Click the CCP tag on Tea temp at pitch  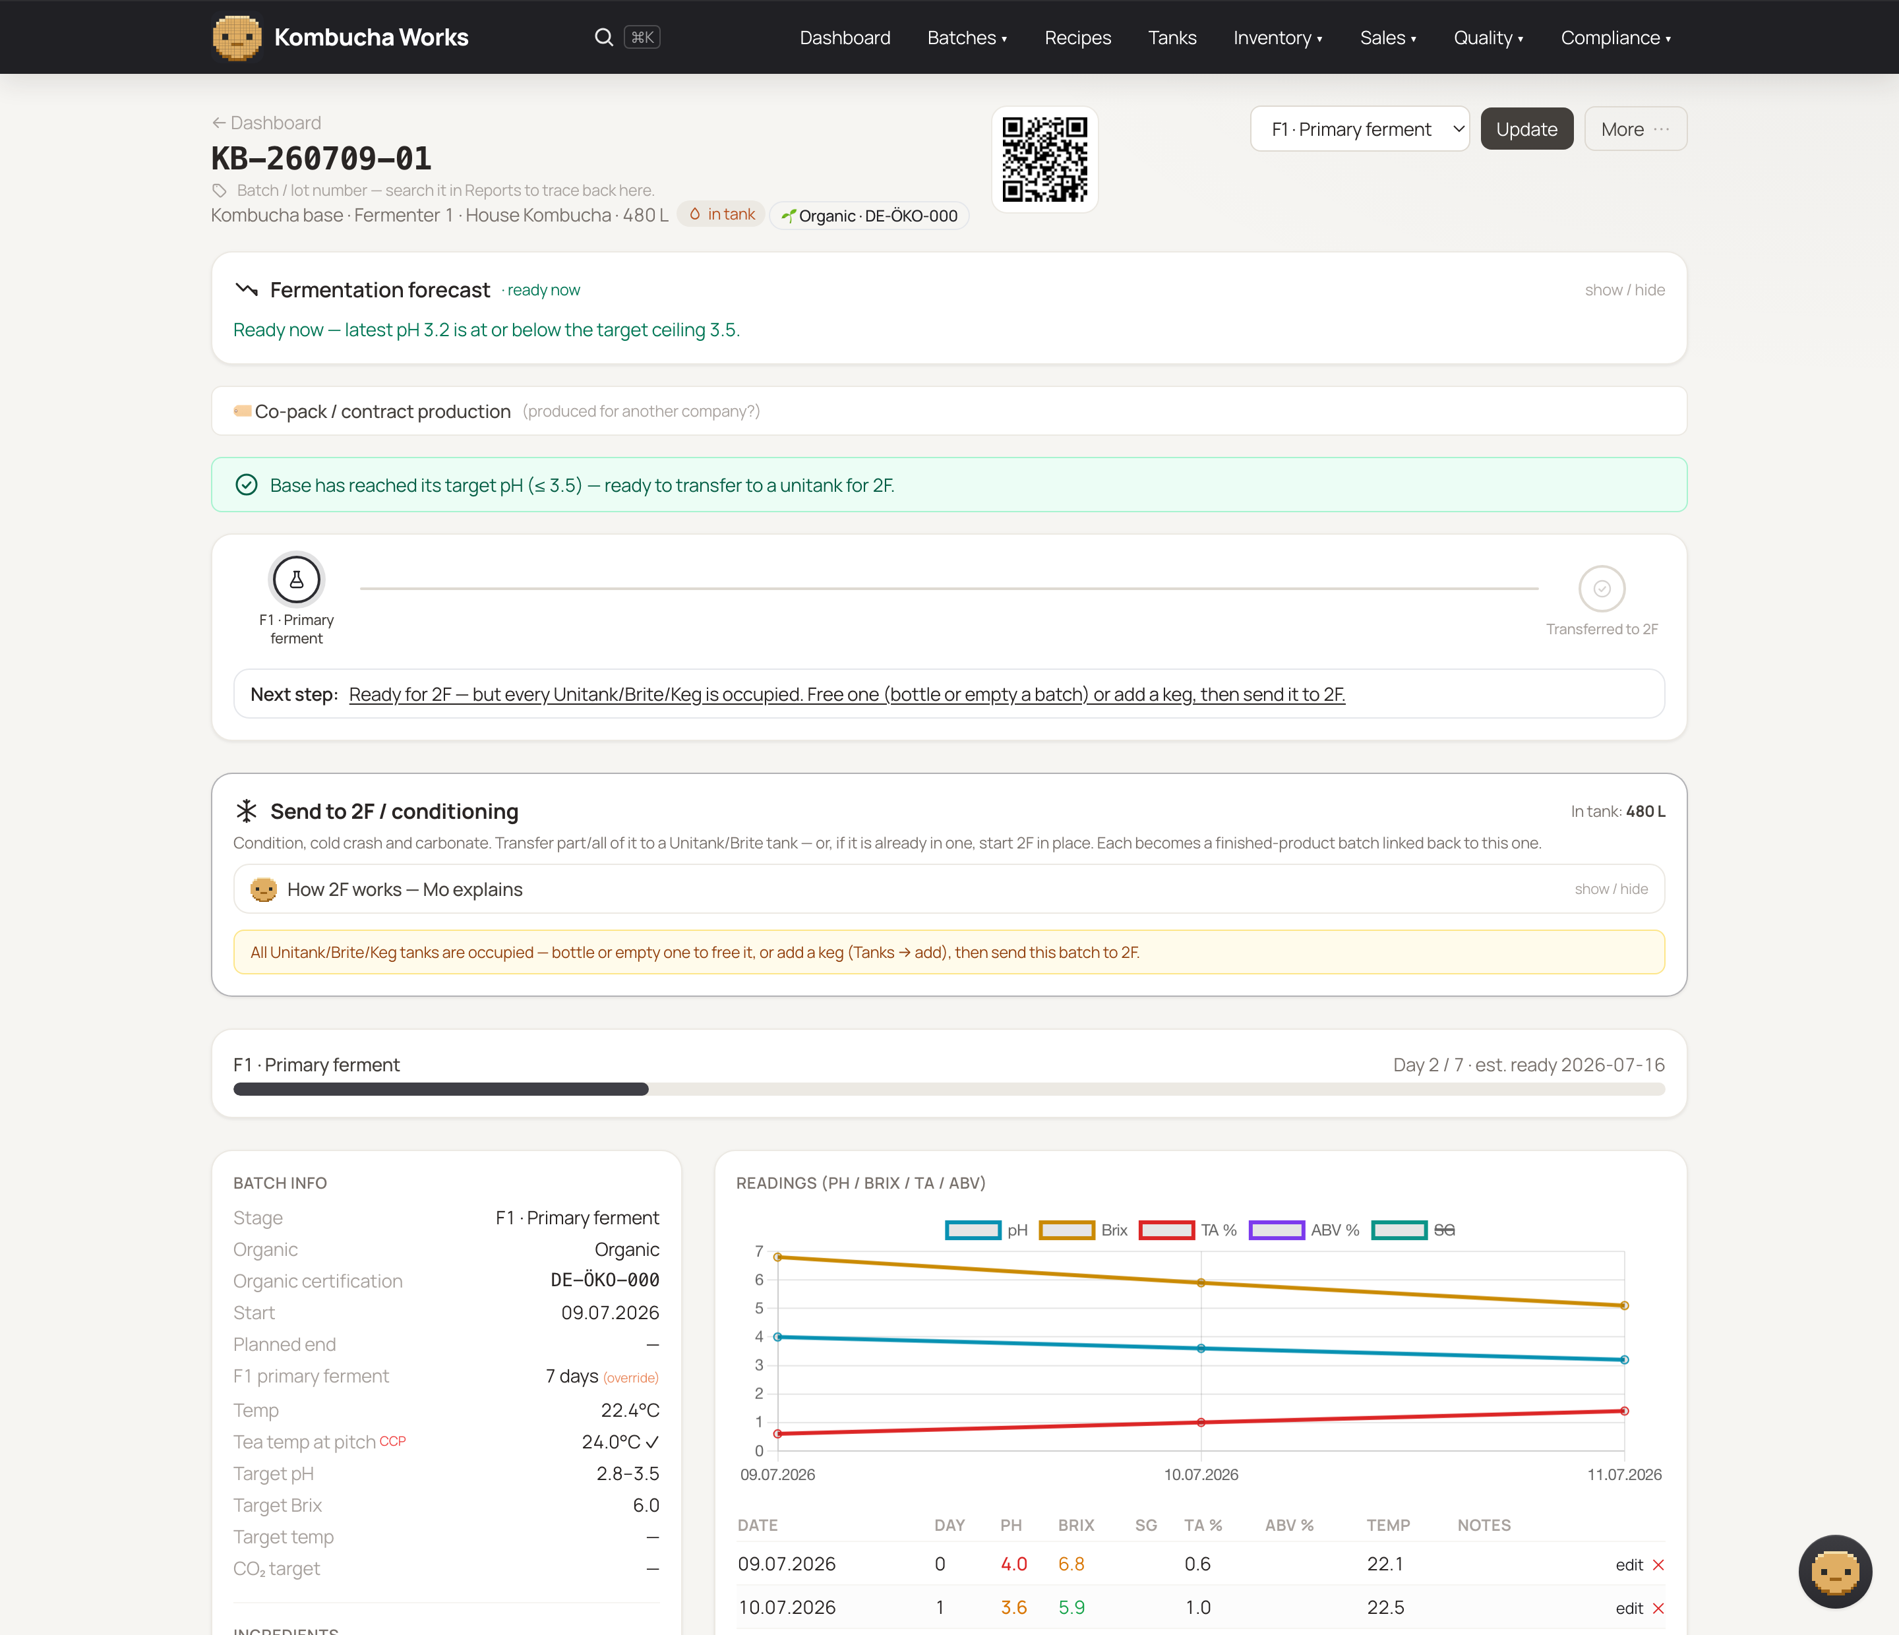(x=392, y=1441)
